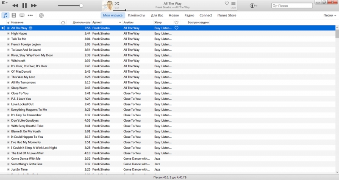Screen dimensions: 339x180
Task: Love current song with heart icon in player
Action: point(227,3)
